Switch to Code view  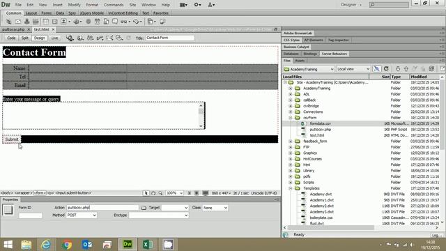coord(11,38)
